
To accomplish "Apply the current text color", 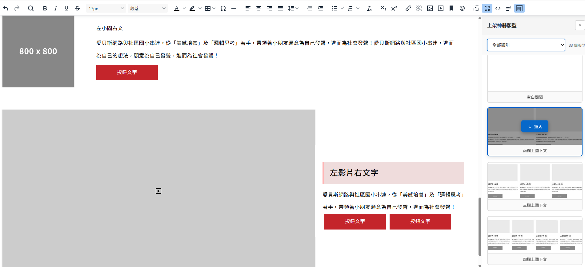I will tap(177, 8).
